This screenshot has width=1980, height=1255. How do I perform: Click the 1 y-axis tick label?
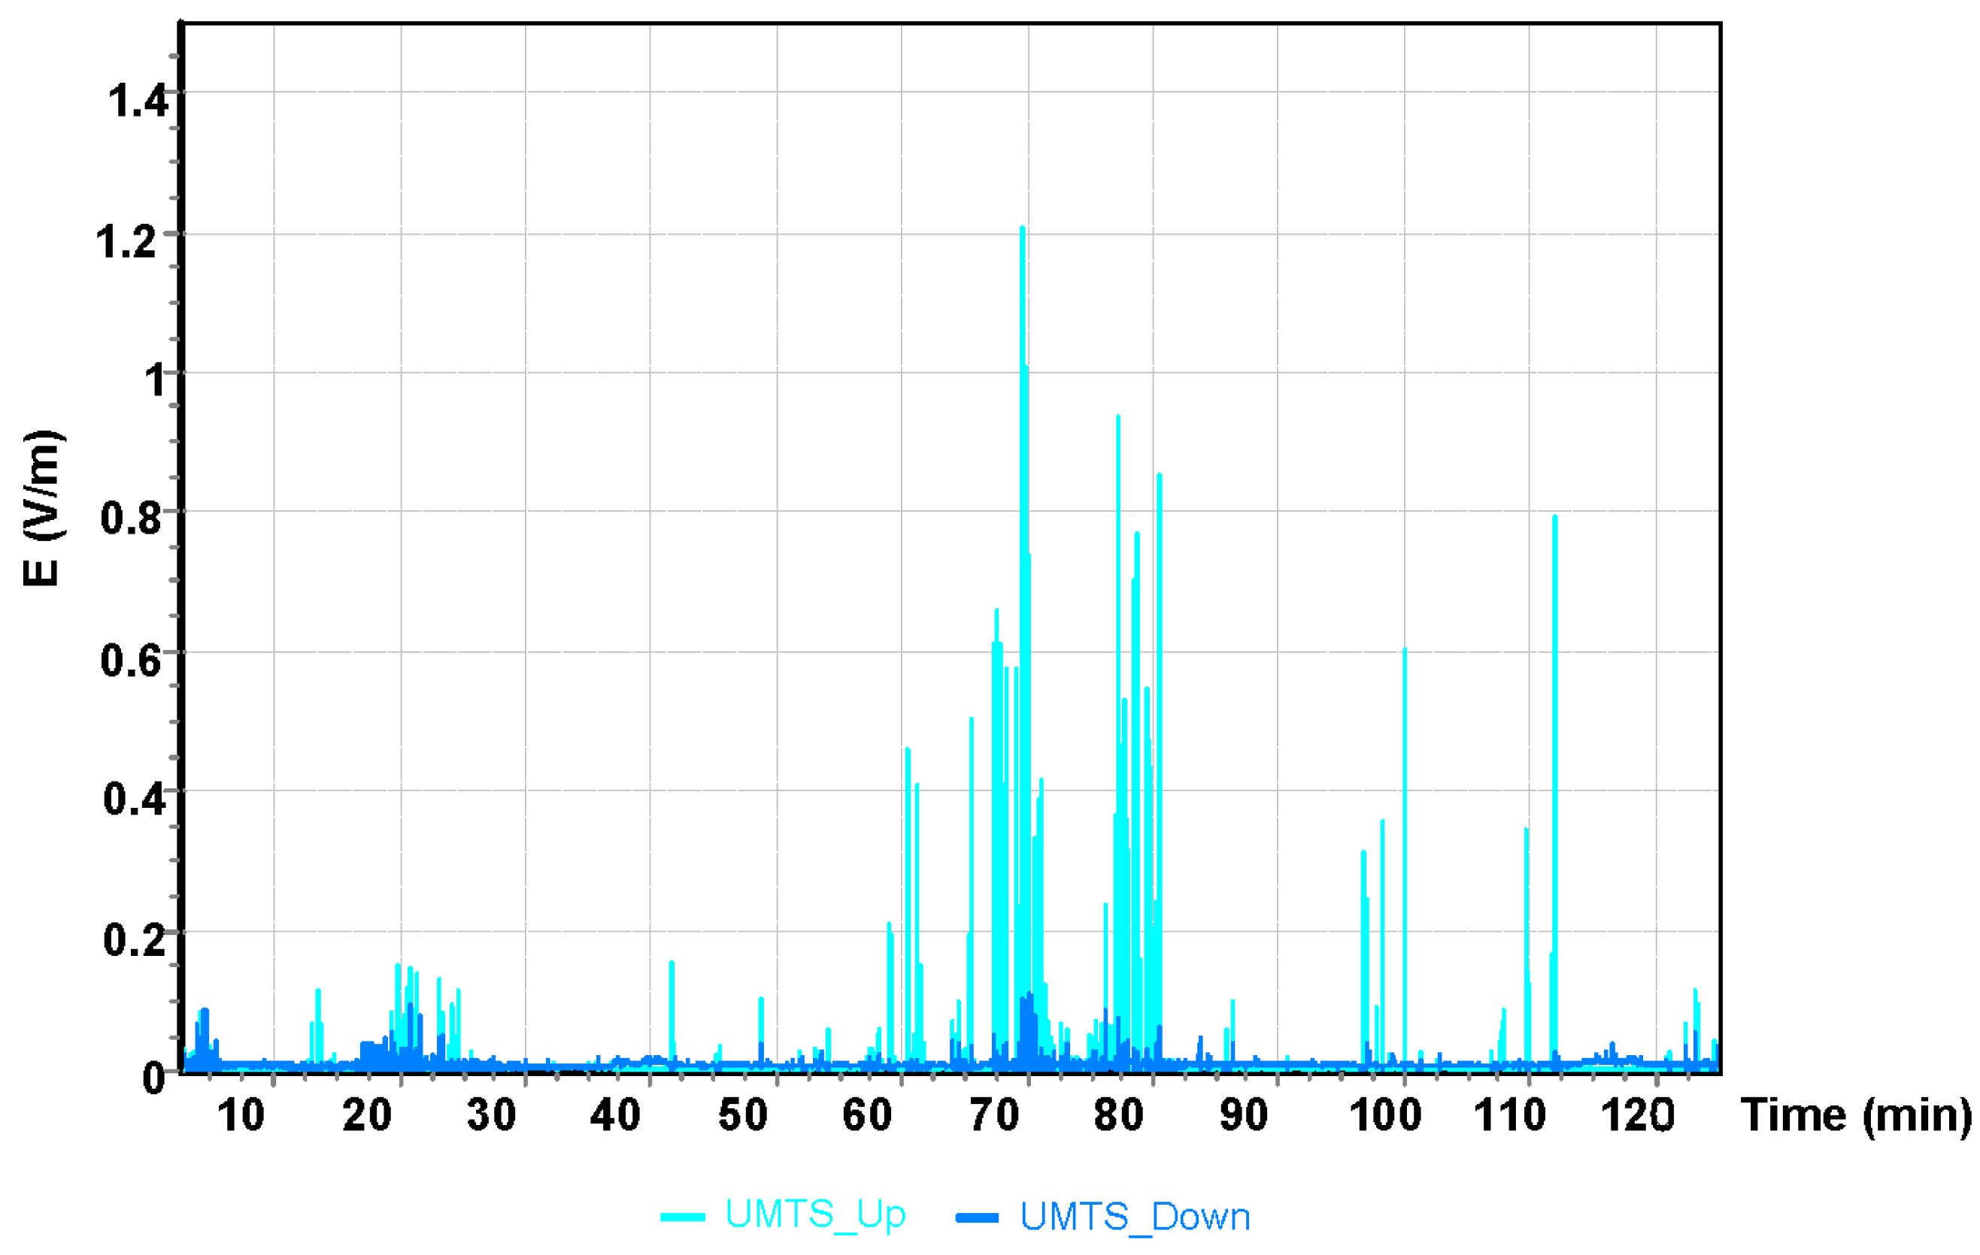[x=155, y=381]
